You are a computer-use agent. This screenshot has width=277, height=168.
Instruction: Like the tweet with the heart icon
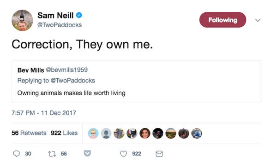click(123, 154)
